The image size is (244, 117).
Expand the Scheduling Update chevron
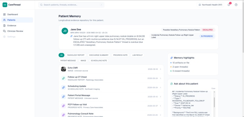pos(160,87)
